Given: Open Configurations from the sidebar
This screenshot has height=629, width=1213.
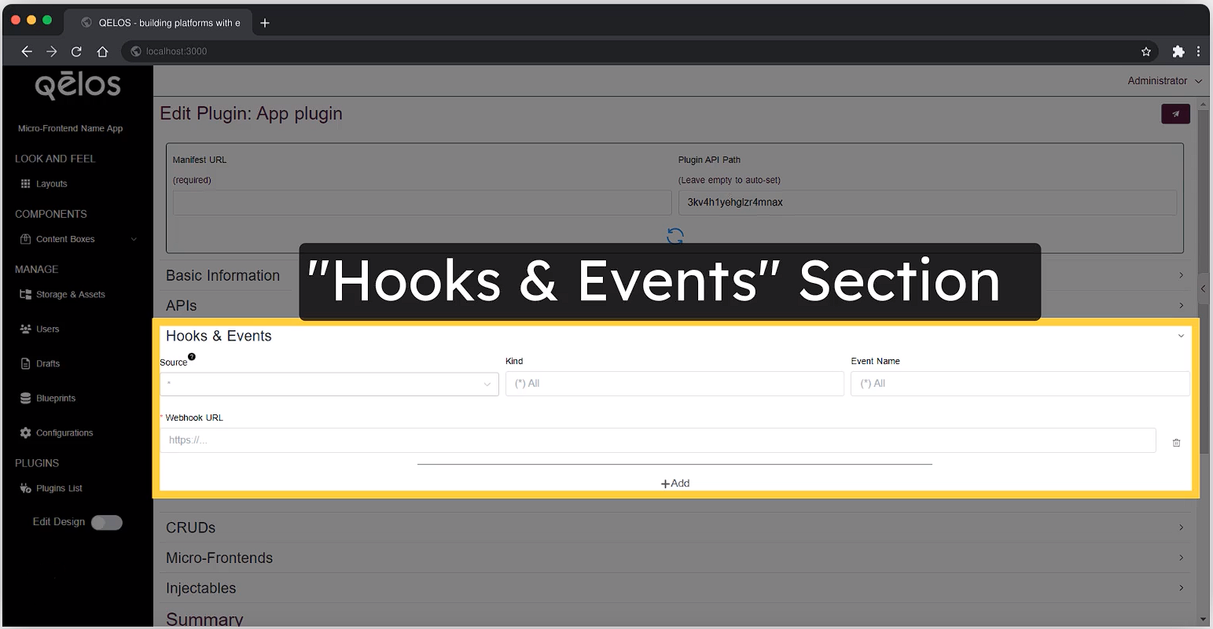Looking at the screenshot, I should [x=64, y=433].
